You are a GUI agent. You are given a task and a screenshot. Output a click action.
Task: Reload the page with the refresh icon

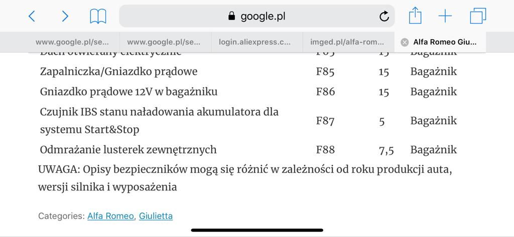coord(384,16)
